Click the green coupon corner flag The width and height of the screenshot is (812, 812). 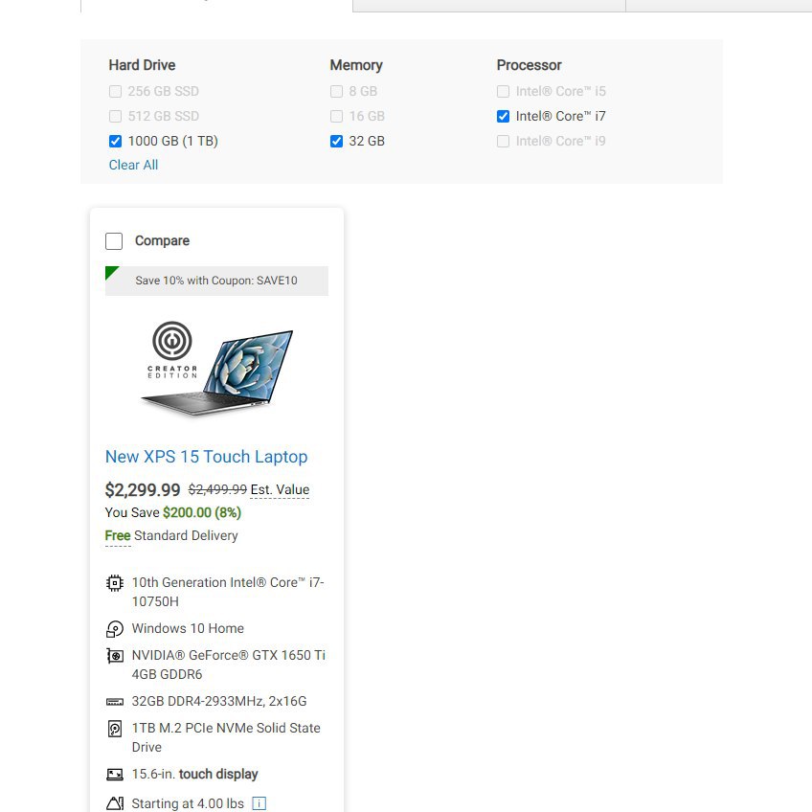(111, 272)
